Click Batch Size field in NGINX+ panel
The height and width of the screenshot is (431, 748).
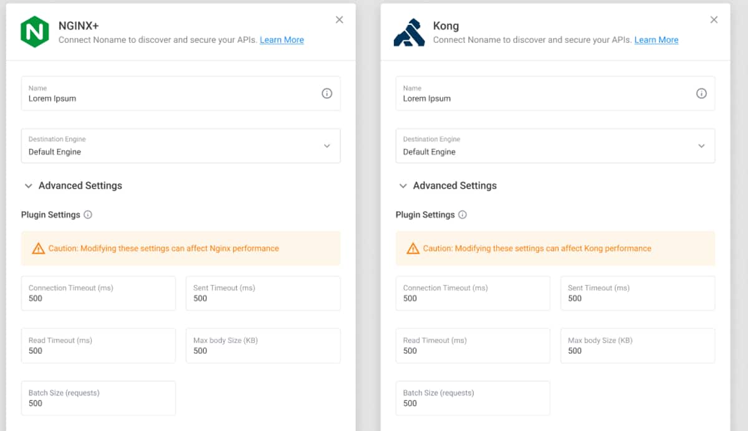click(x=98, y=398)
